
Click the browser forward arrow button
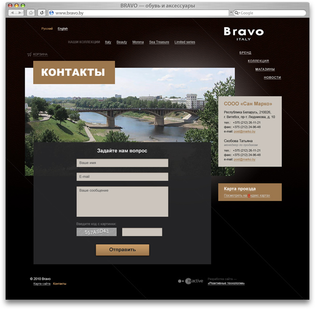tap(20, 13)
